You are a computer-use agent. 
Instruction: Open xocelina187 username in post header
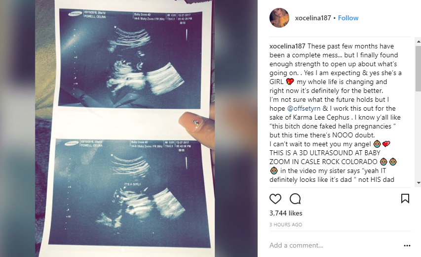(x=313, y=18)
